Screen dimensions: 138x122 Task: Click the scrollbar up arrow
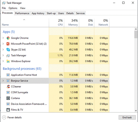(x=136, y=29)
